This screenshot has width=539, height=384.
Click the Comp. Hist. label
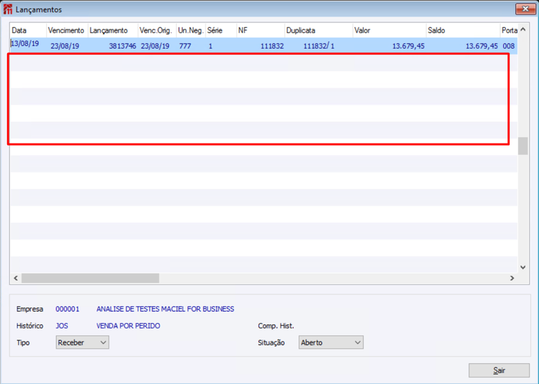click(276, 326)
